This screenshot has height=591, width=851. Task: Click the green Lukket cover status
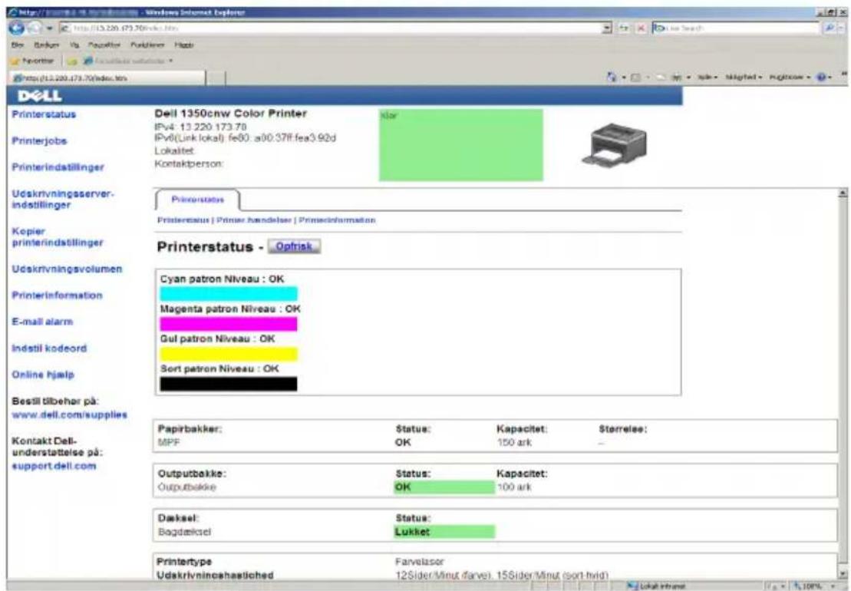[444, 532]
